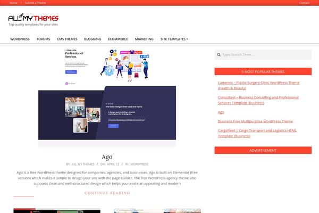
Task: Open the Ago link in popular themes
Action: click(221, 112)
